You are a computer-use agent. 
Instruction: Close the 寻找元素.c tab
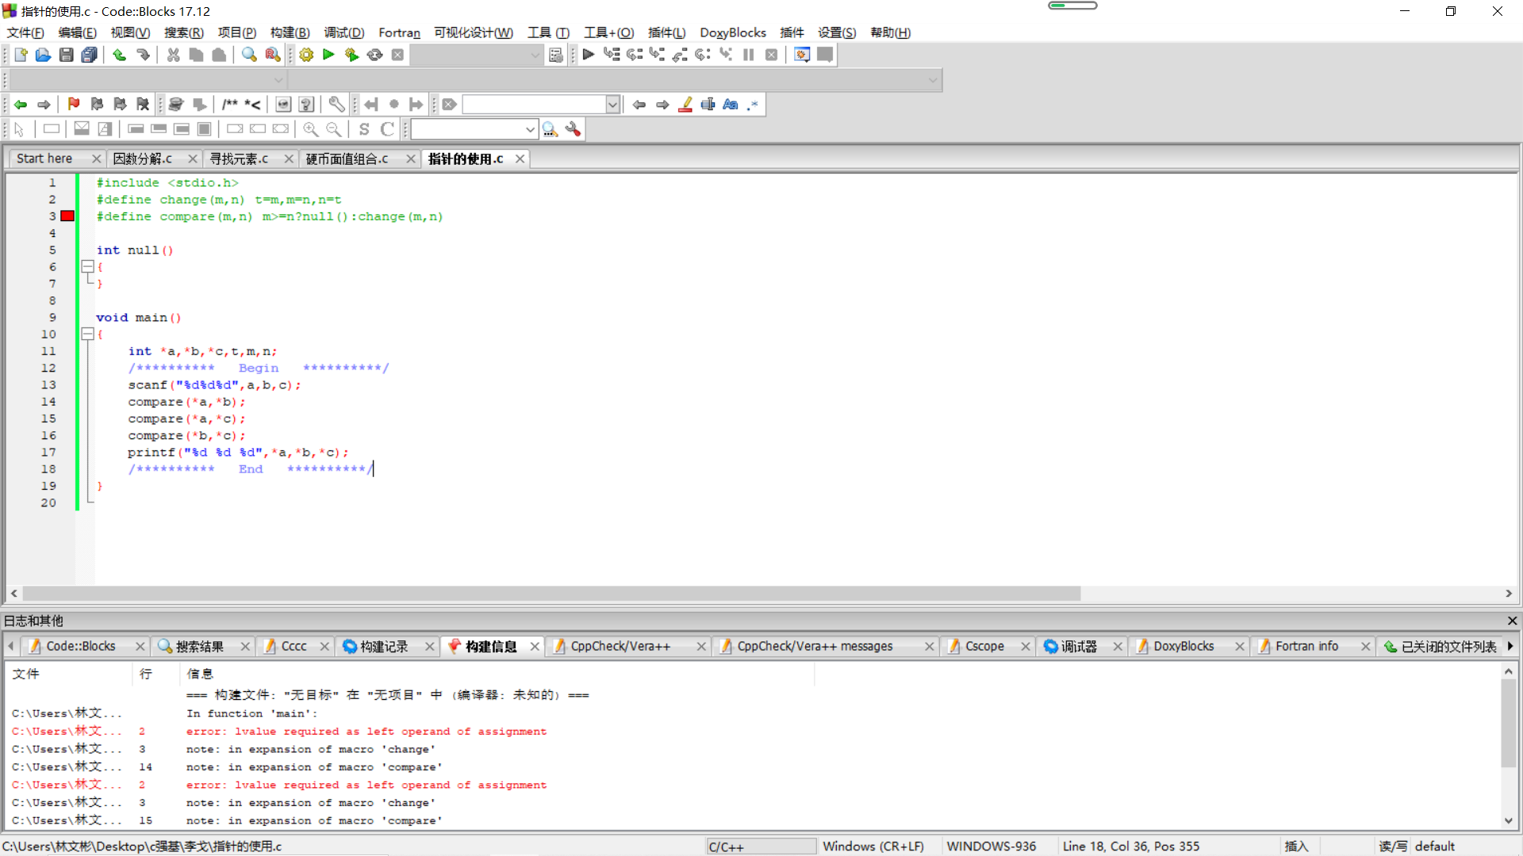coord(289,159)
